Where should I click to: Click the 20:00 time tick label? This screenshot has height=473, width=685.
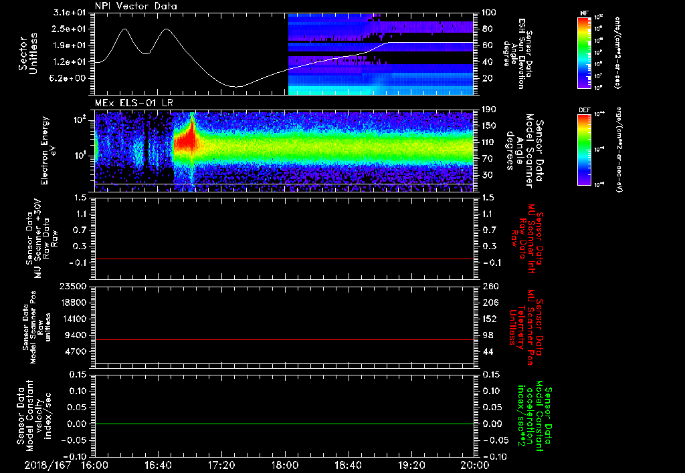coord(475,465)
